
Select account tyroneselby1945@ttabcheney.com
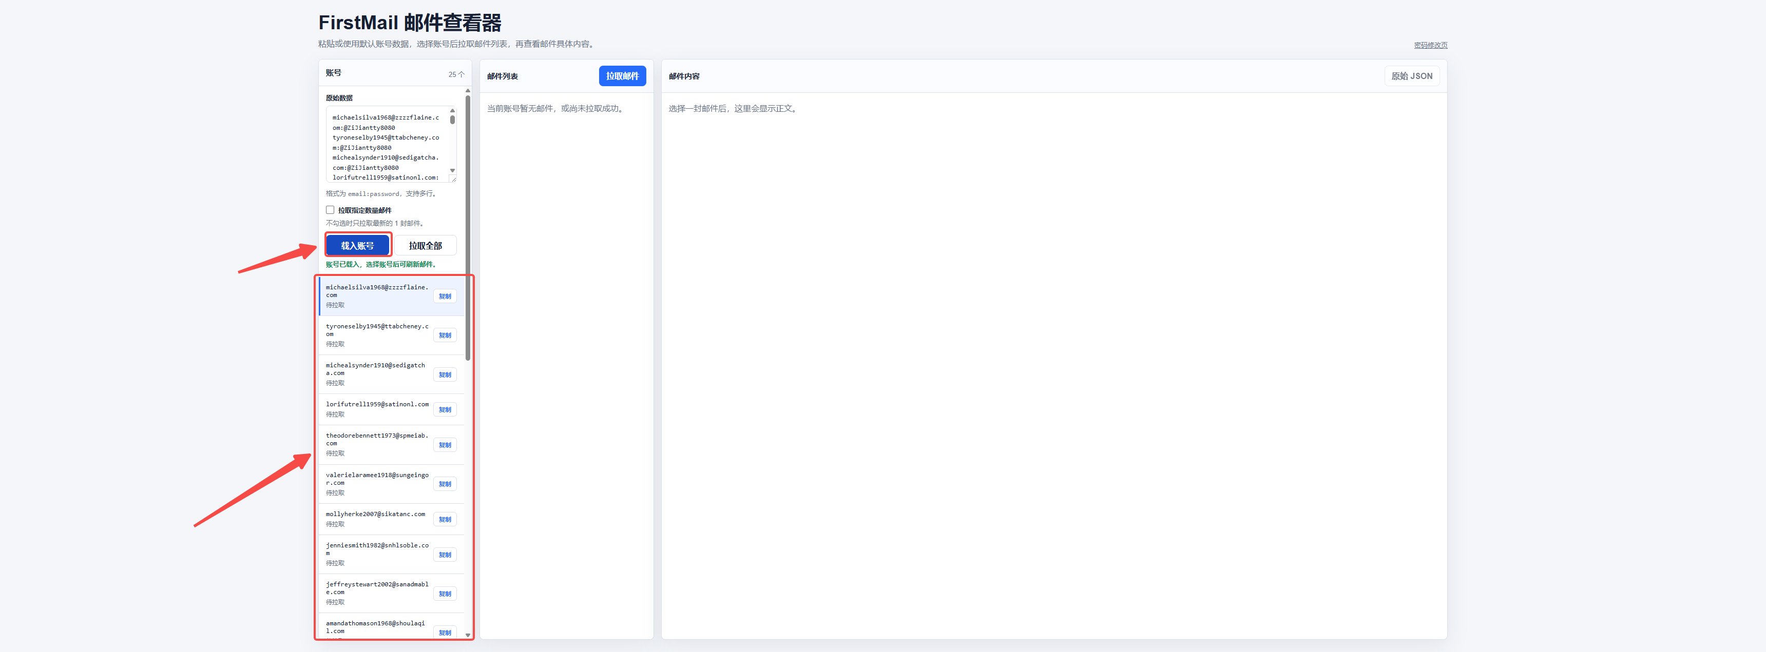(392, 335)
